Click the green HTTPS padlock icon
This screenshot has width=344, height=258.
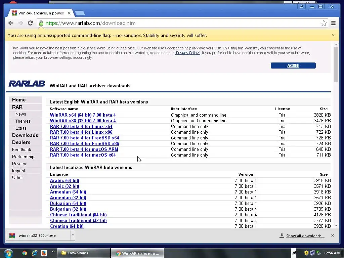41,23
